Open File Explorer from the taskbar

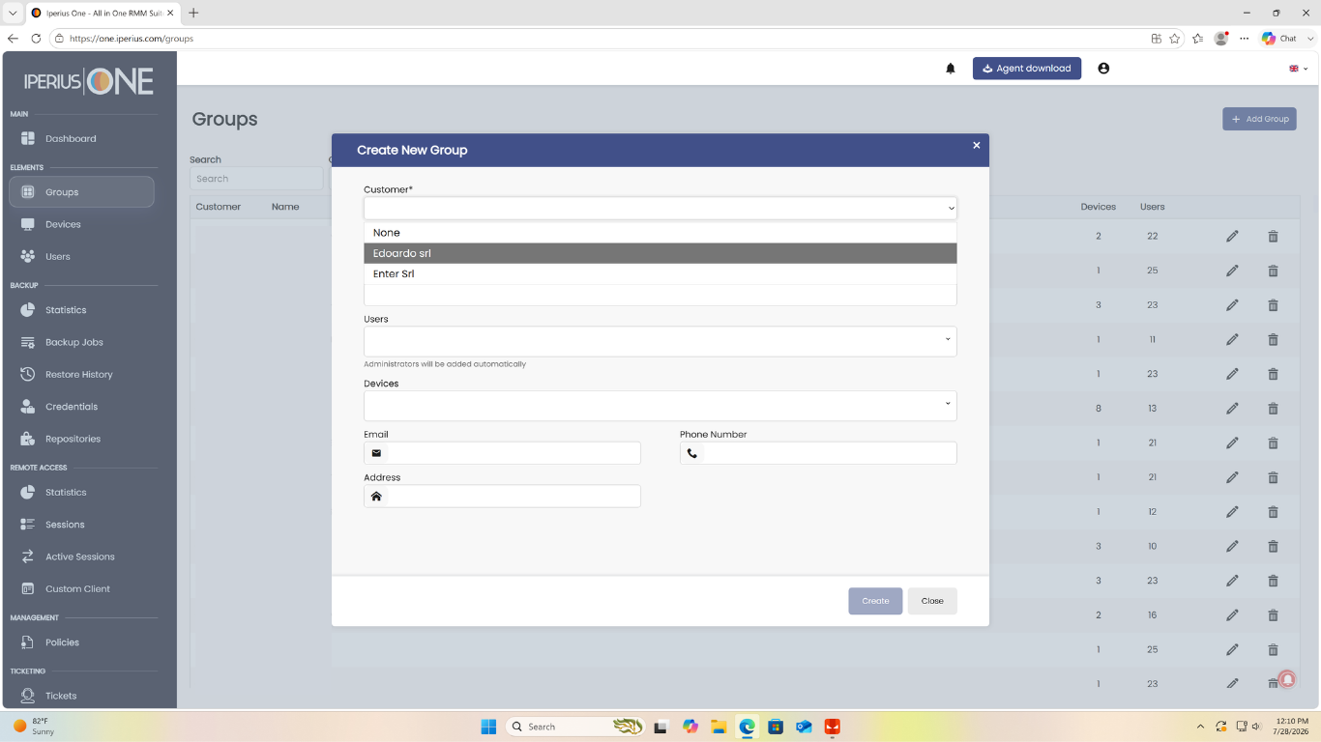coord(719,727)
